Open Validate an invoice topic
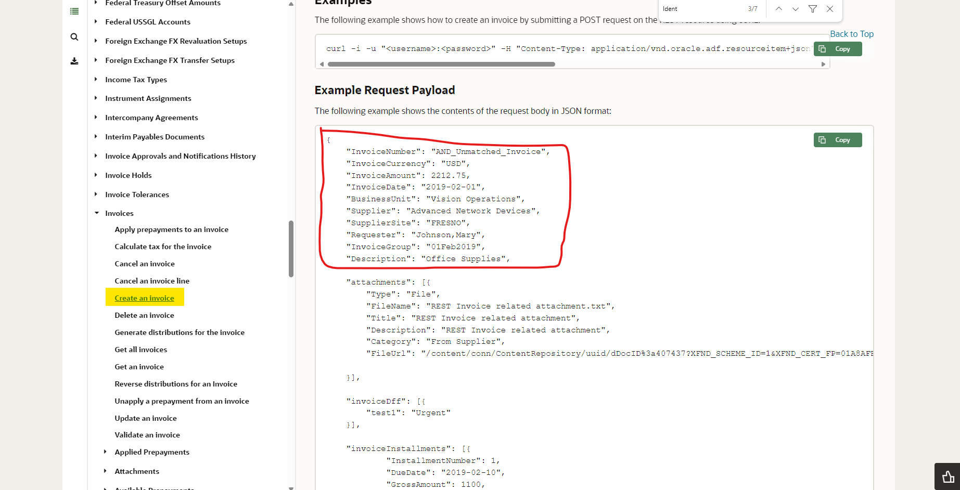This screenshot has width=960, height=490. pyautogui.click(x=147, y=435)
